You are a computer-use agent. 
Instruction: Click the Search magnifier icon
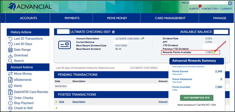[x=10, y=61]
